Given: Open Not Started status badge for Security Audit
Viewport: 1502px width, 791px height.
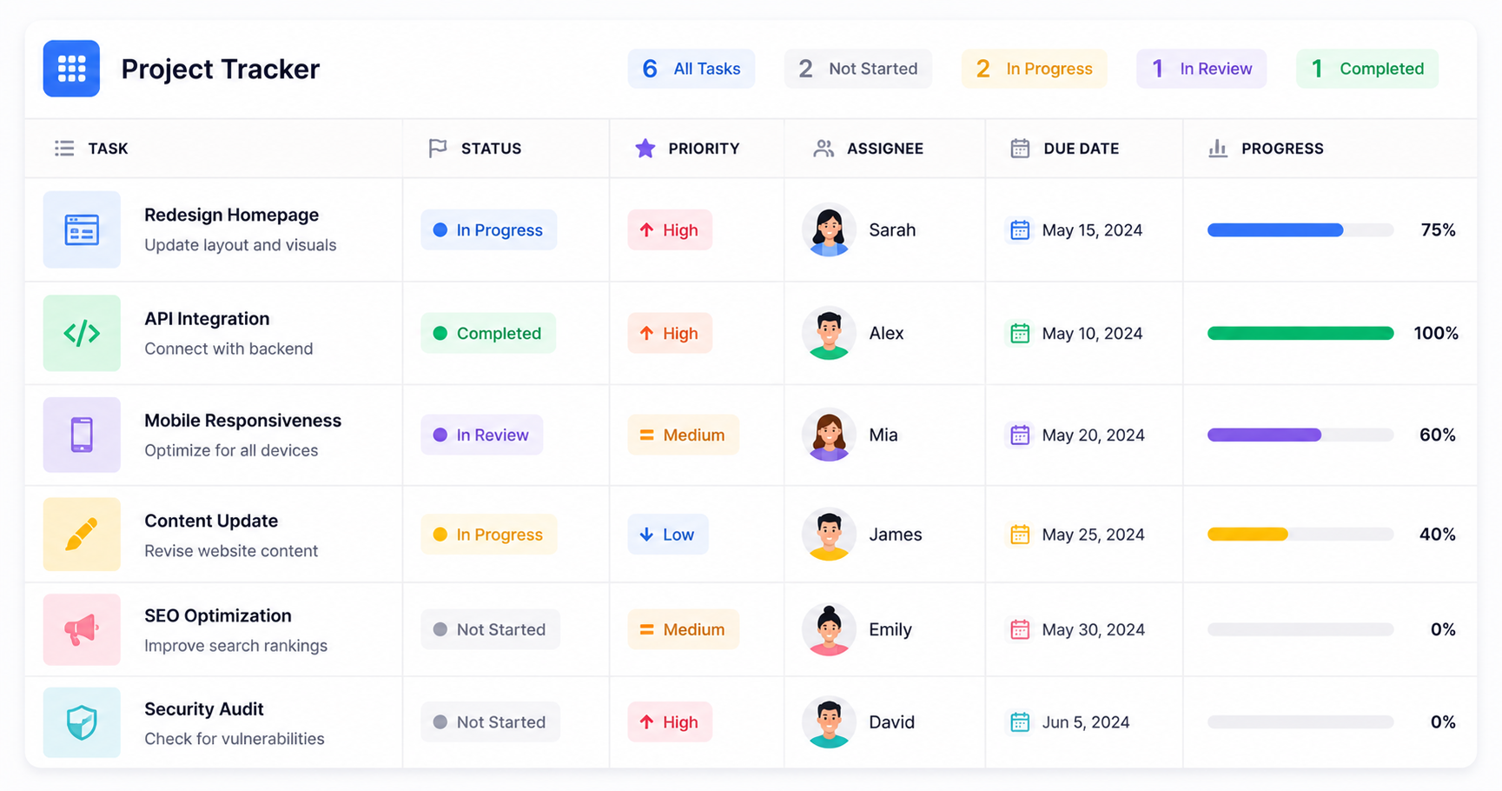Looking at the screenshot, I should (x=491, y=722).
